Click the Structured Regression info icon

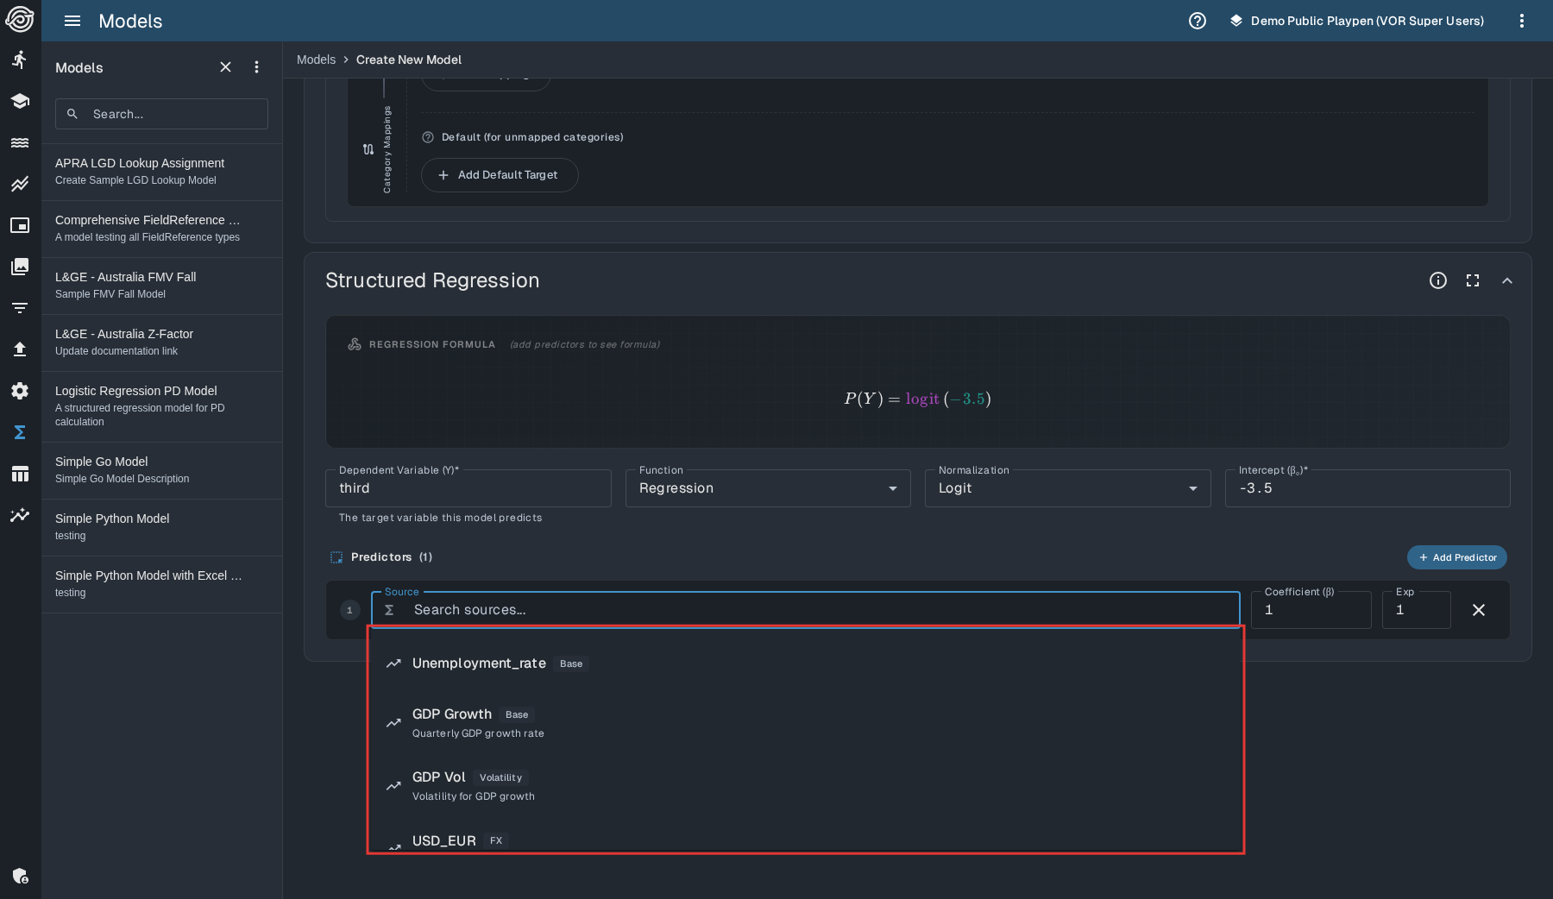click(x=1438, y=280)
